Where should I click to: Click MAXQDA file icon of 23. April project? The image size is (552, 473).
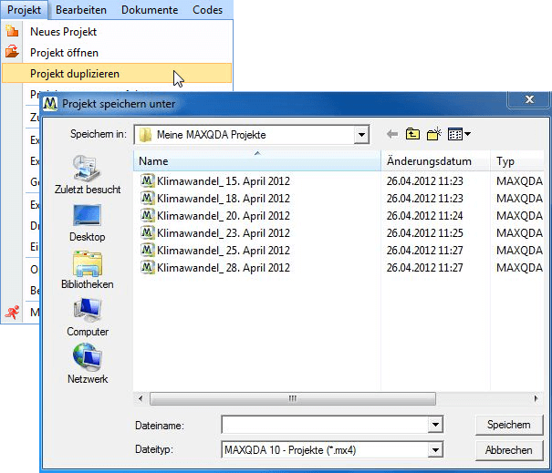(148, 232)
